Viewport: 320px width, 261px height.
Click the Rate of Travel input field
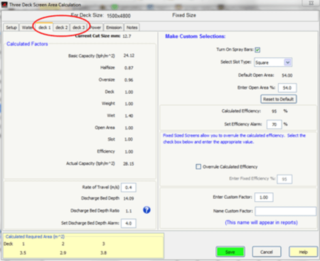pos(128,187)
